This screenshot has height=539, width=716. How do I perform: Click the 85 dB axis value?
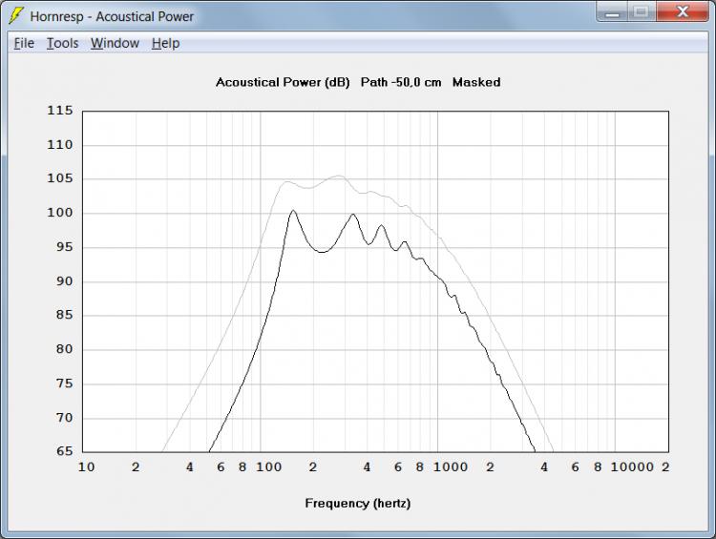(64, 315)
